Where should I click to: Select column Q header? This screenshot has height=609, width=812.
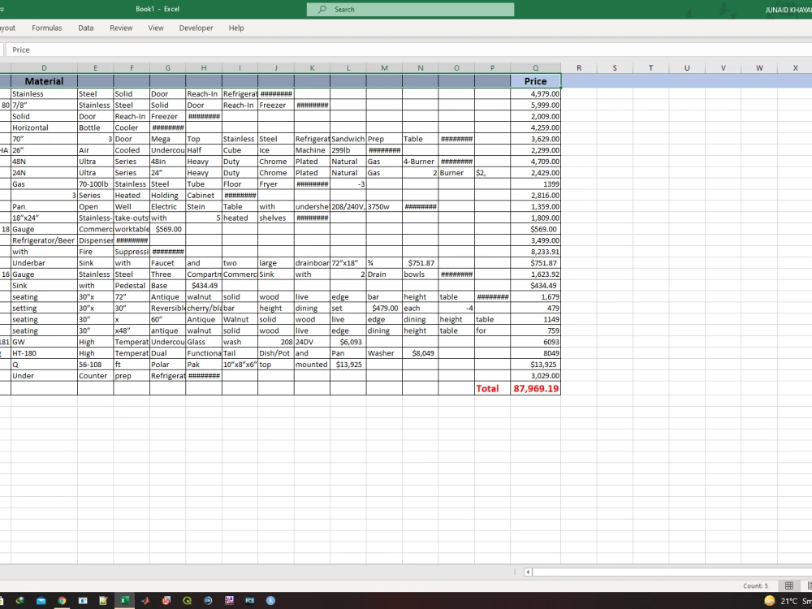[x=535, y=68]
